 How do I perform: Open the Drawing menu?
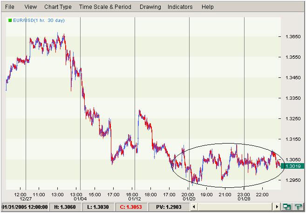[x=150, y=7]
